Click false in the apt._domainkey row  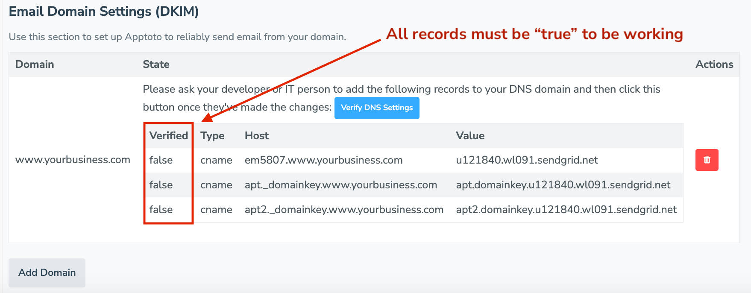point(161,185)
